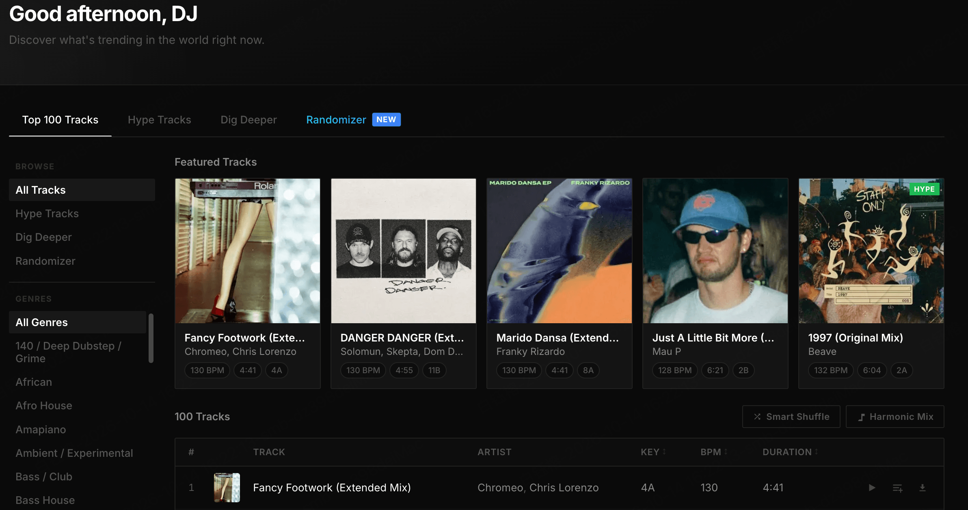Sort tracks by BPM column arrows

[726, 452]
